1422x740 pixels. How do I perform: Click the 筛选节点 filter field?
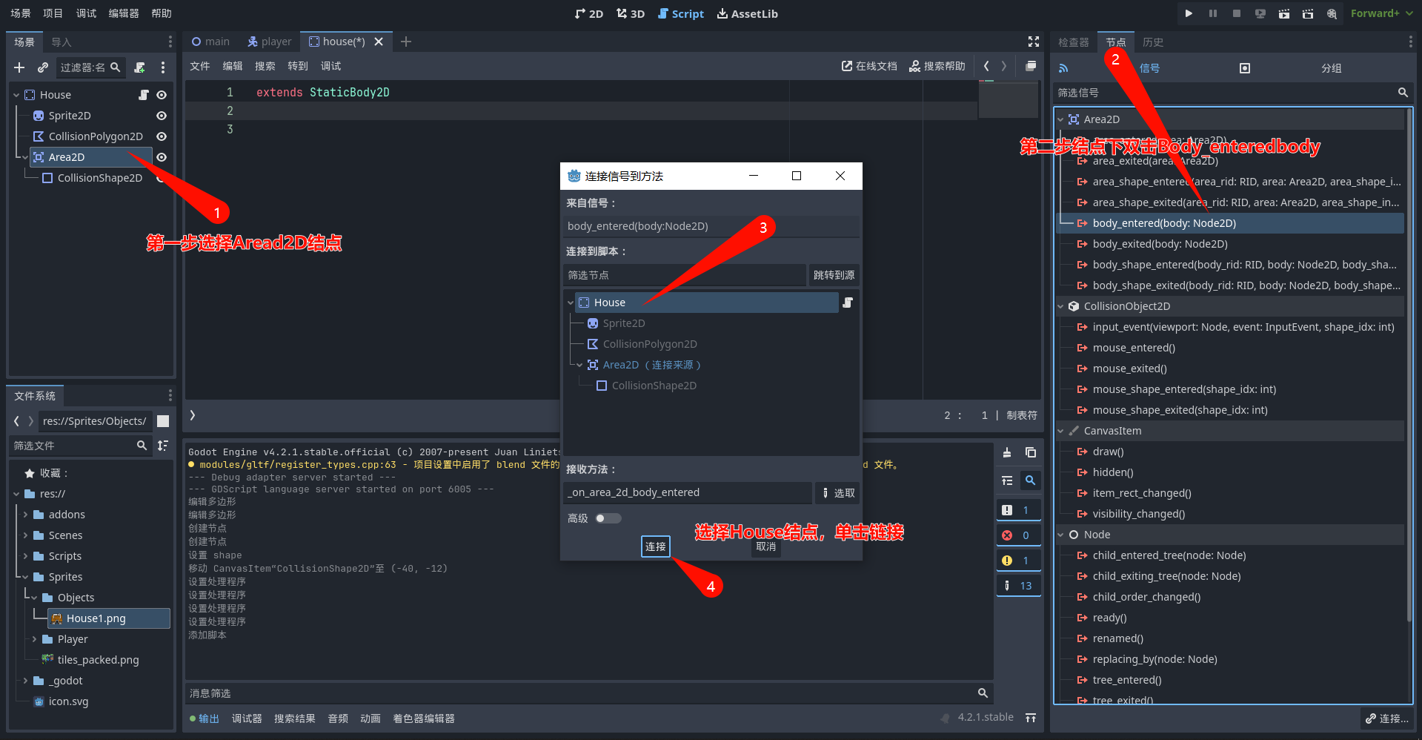[684, 275]
